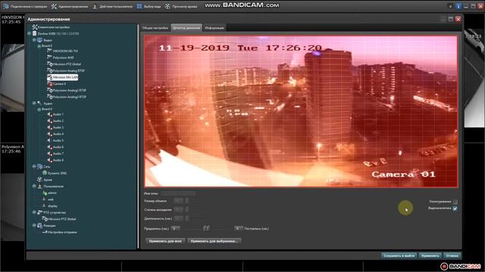This screenshot has height=272, width=485.
Task: Enable the Оконтуривание checkbox
Action: 455,202
